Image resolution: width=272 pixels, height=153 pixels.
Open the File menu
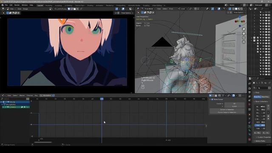[6, 5]
